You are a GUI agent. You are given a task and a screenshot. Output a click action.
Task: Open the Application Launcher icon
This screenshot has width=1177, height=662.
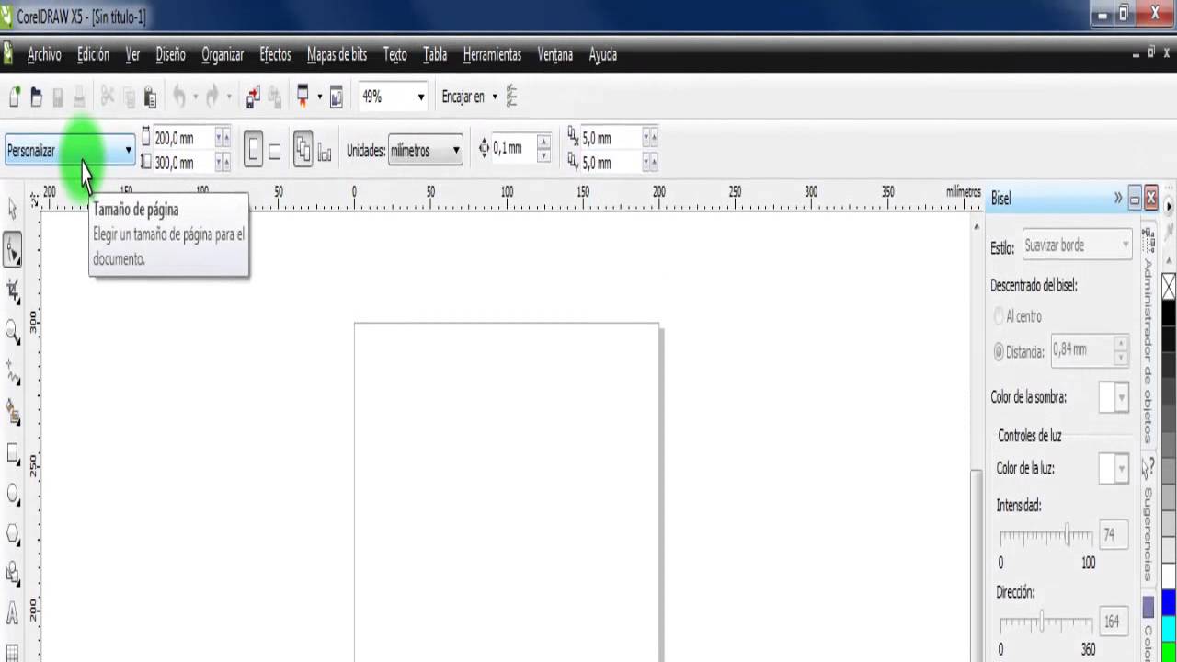coord(303,97)
